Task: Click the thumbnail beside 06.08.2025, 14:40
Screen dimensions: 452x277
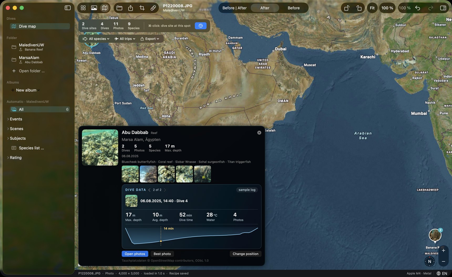Action: pyautogui.click(x=131, y=201)
